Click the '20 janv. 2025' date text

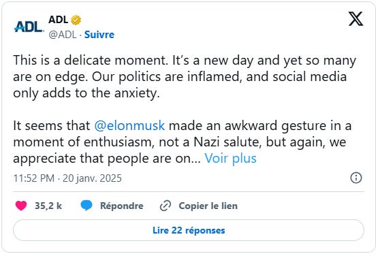pyautogui.click(x=92, y=178)
